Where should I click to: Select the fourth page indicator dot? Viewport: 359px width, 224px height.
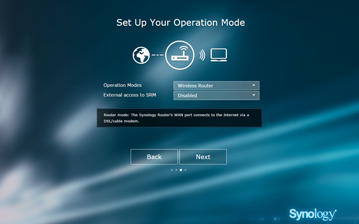[x=186, y=170]
